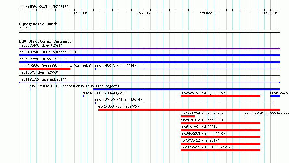Open the nsv5670312 (Ebert2021) red bar
Screen dimensions: 289x163
tap(220, 123)
